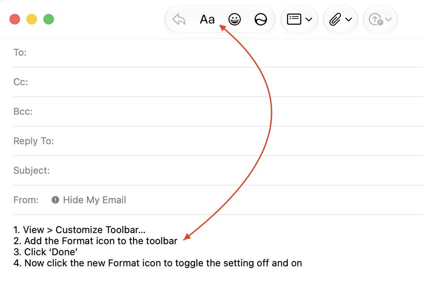Screen dimensions: 423x284
Task: Click the exclamation icon beside Hide My Email
Action: point(55,200)
